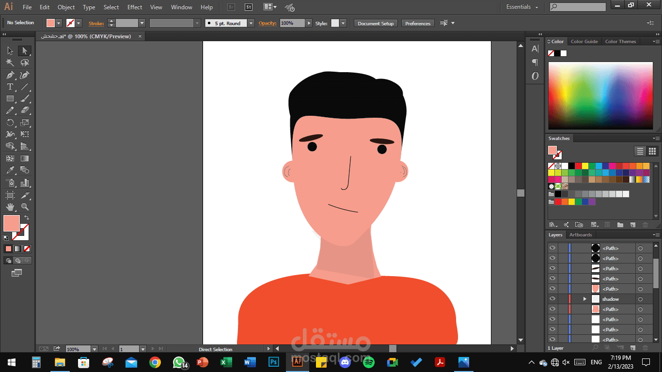Viewport: 662px width, 372px height.
Task: Select the Type tool
Action: 10,87
